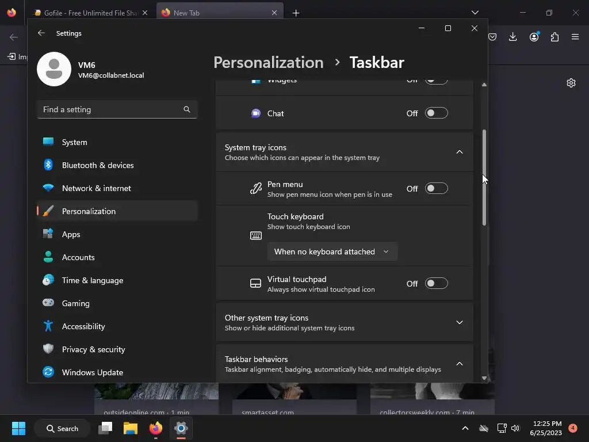Viewport: 589px width, 442px height.
Task: Open Time & language settings
Action: 117,280
